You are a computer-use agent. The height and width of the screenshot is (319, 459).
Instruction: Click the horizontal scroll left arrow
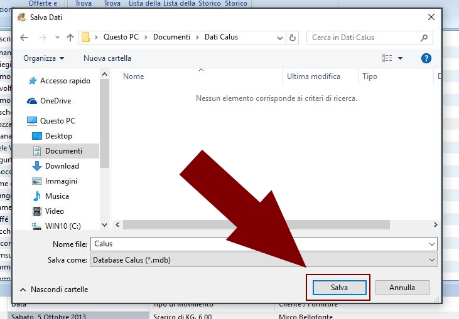[117, 224]
